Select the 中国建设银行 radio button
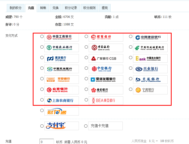This screenshot has height=144, width=189. click(131, 36)
